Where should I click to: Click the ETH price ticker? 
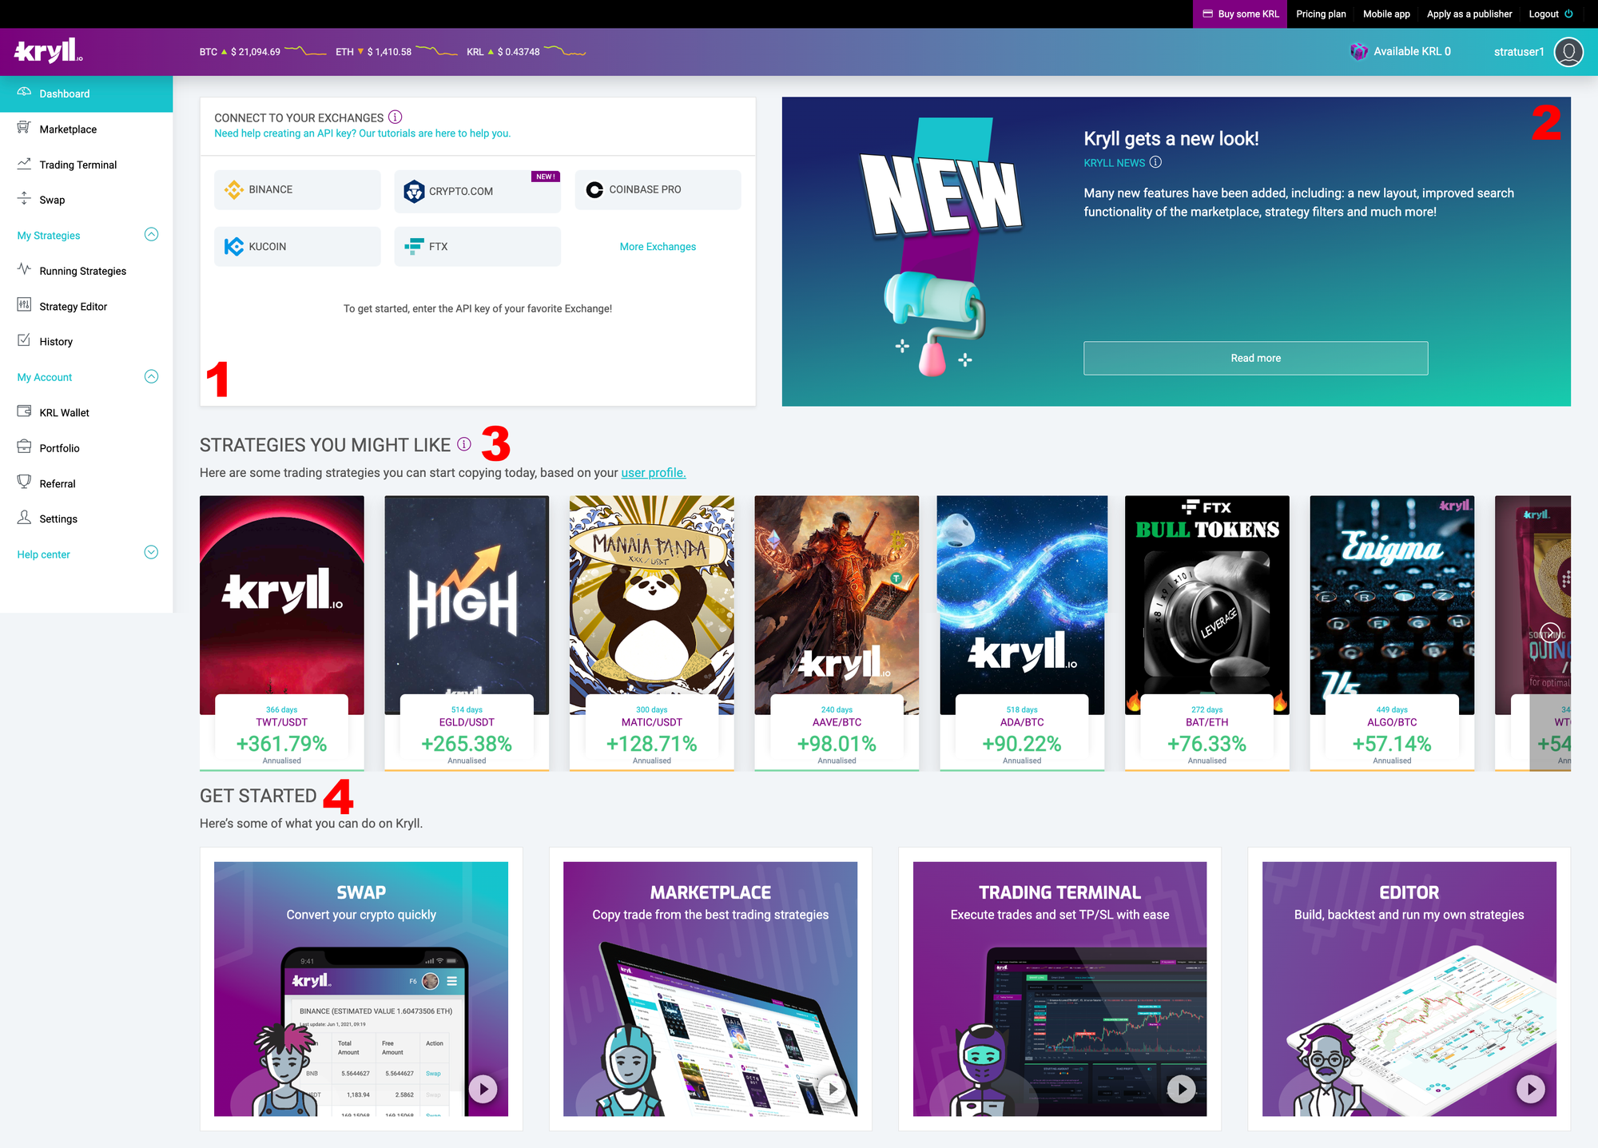(x=396, y=52)
